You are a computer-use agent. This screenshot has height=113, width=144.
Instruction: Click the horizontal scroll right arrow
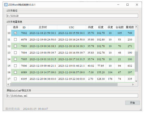coord(133,84)
